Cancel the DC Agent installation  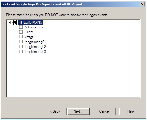coord(104,111)
